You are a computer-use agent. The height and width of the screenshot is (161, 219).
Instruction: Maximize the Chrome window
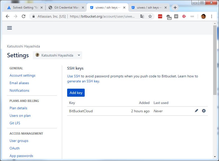(202, 3)
